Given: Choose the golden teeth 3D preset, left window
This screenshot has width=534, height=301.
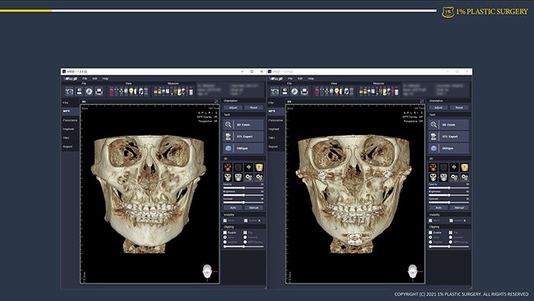Looking at the screenshot, I should click(259, 167).
